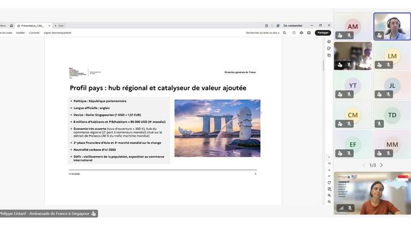Click the Partager button
411x231 pixels.
[x=323, y=33]
